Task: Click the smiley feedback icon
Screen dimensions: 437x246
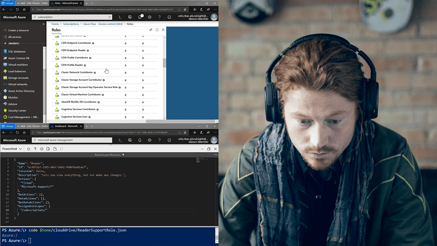Action: [169, 16]
